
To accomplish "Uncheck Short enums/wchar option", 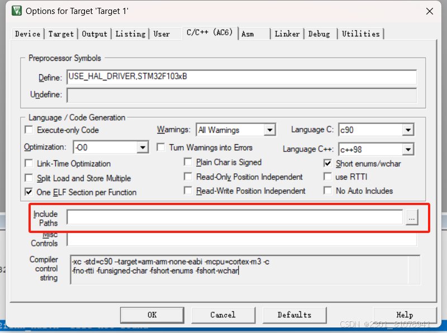I will (327, 163).
